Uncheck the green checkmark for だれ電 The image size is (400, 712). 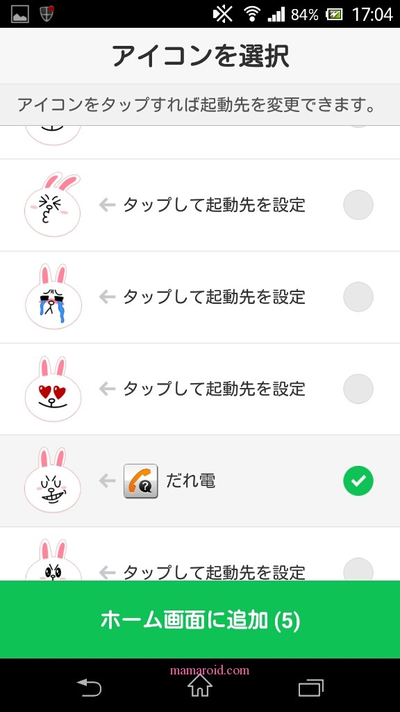pyautogui.click(x=358, y=480)
